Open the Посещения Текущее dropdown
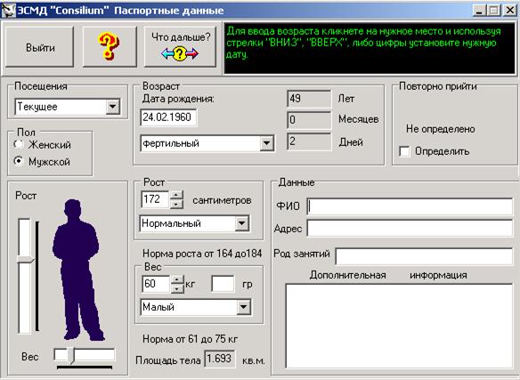This screenshot has height=380, width=520. (113, 107)
